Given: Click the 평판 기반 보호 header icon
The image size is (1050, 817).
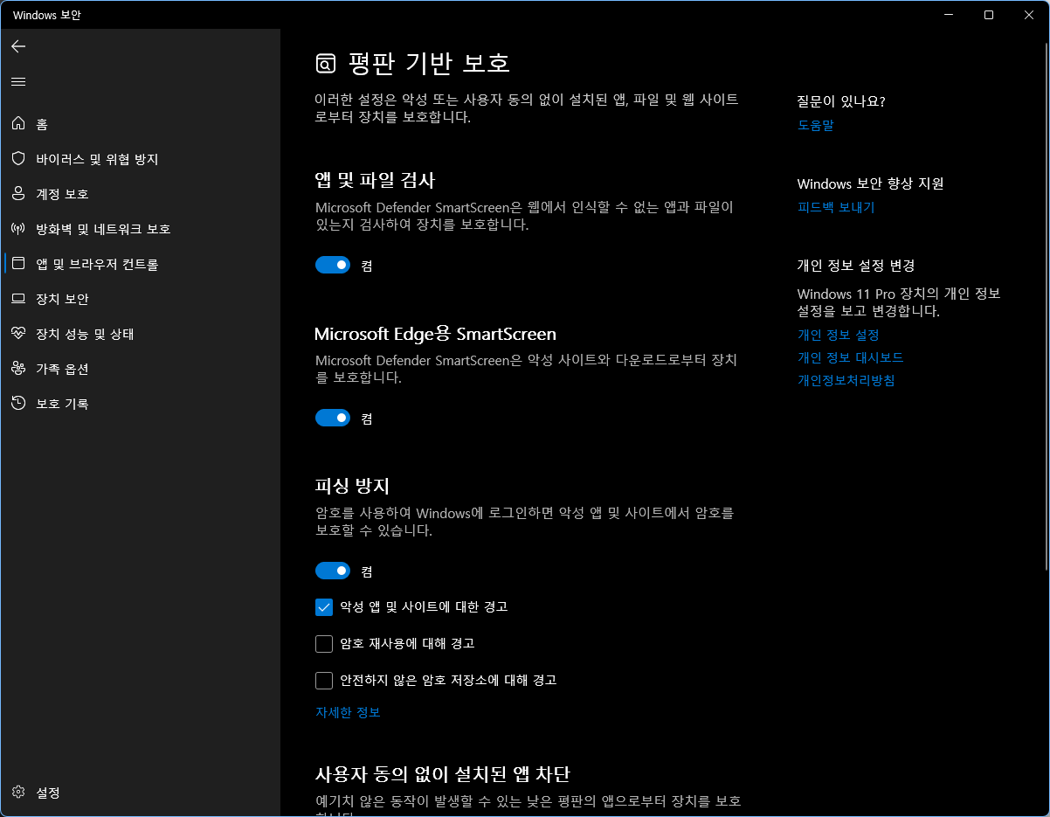Looking at the screenshot, I should (325, 64).
